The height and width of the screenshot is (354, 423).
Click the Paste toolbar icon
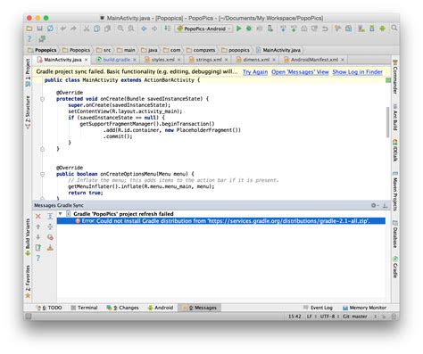coord(107,29)
